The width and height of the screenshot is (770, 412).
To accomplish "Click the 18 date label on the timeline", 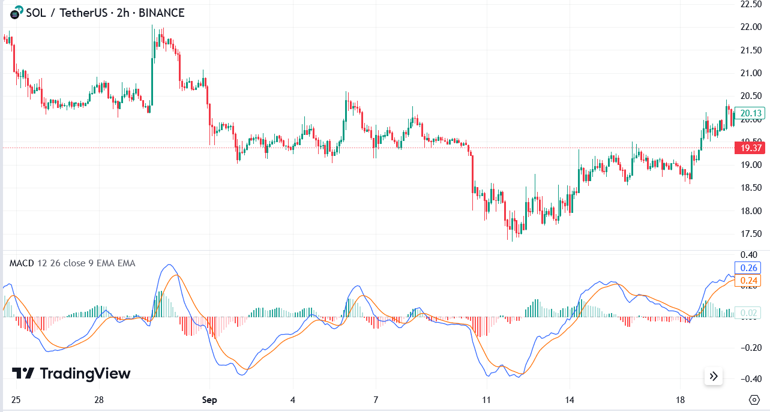I will (x=680, y=399).
